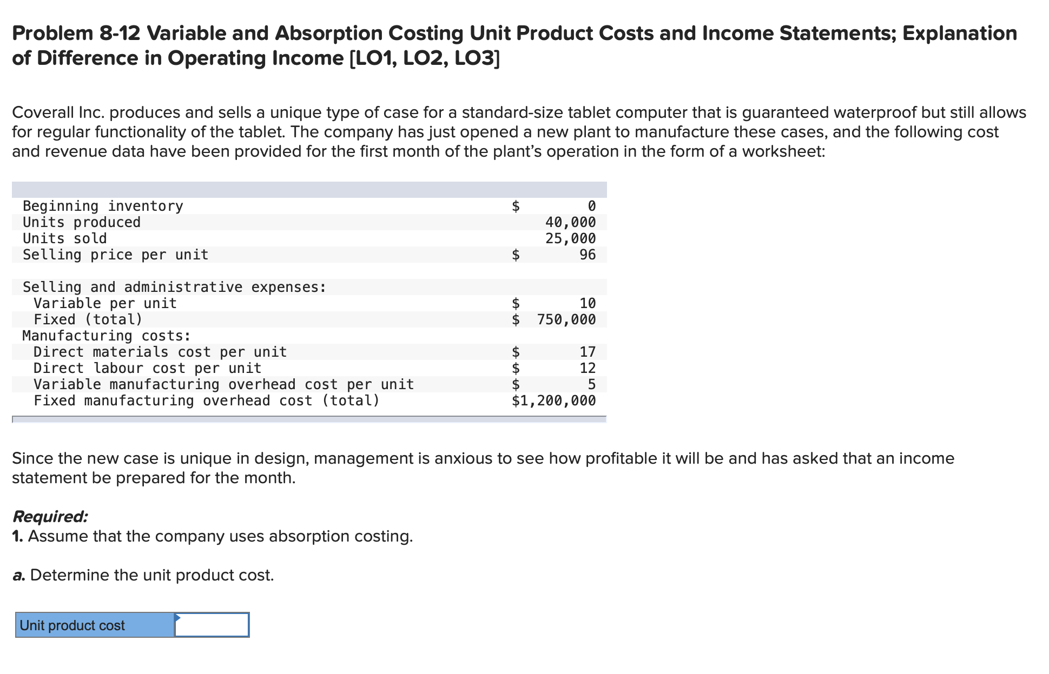Image resolution: width=1049 pixels, height=674 pixels.
Task: Select the Beginning inventory row value
Action: (x=591, y=205)
